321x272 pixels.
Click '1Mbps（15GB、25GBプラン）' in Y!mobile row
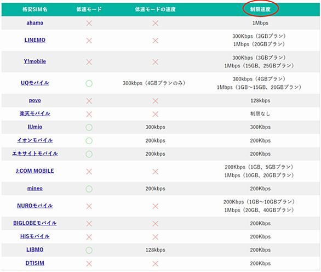tap(259, 66)
